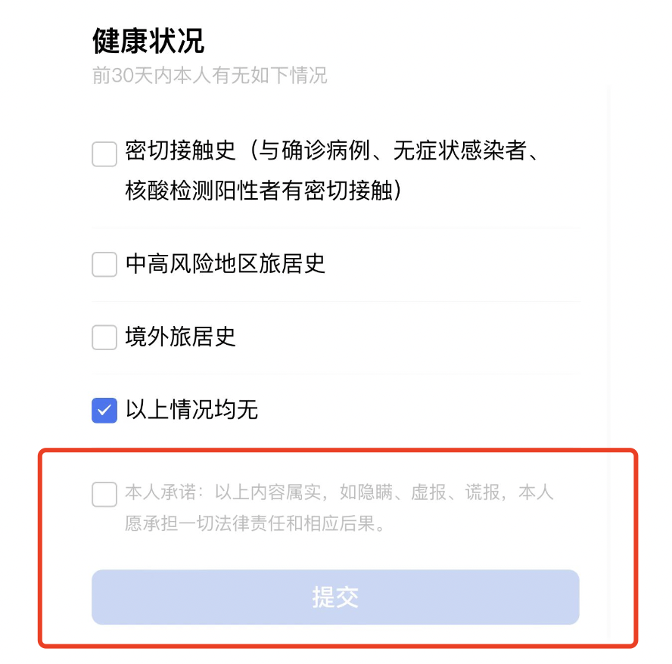Uncheck the 以上情况均无 checkbox
Viewport: 672px width, 664px height.
click(104, 410)
